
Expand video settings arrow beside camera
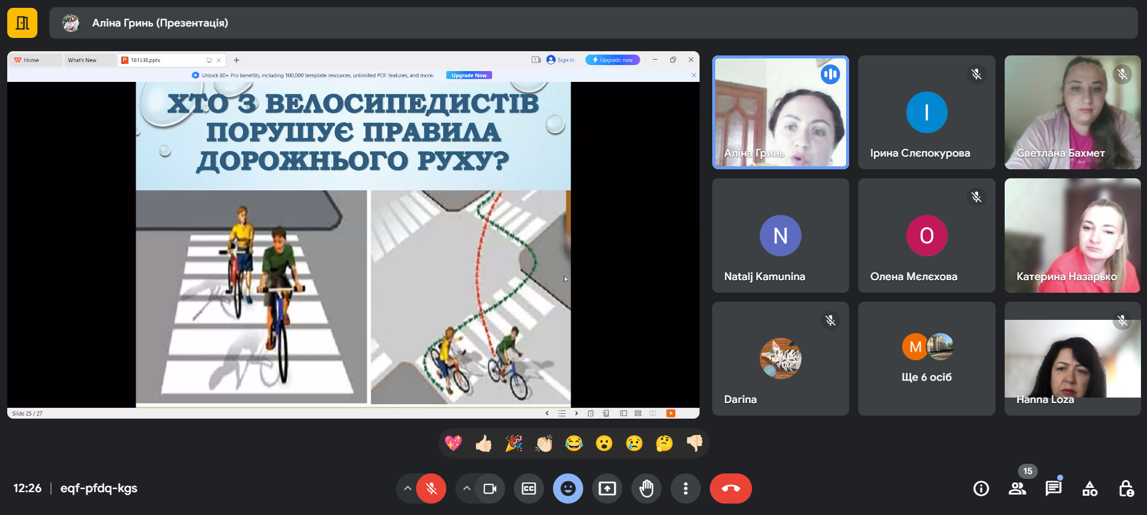466,488
